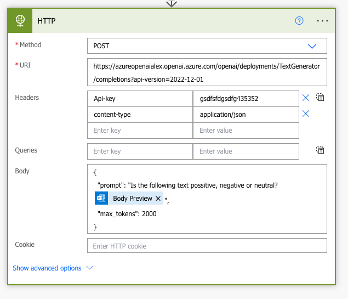This screenshot has height=299, width=348.
Task: Expand Show advanced options chevron
Action: (x=90, y=268)
